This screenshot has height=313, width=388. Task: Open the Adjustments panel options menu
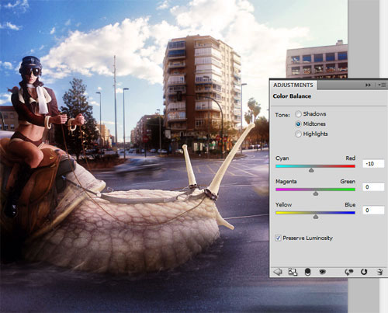click(x=382, y=85)
